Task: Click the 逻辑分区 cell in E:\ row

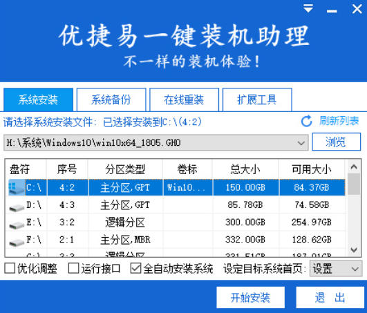Action: (125, 222)
